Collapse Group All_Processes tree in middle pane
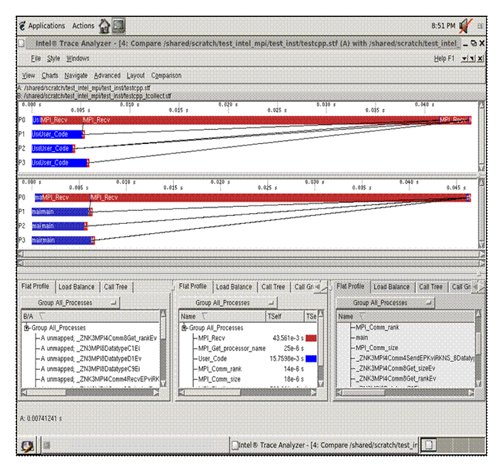Screen dimensions: 501x467 pos(184,328)
